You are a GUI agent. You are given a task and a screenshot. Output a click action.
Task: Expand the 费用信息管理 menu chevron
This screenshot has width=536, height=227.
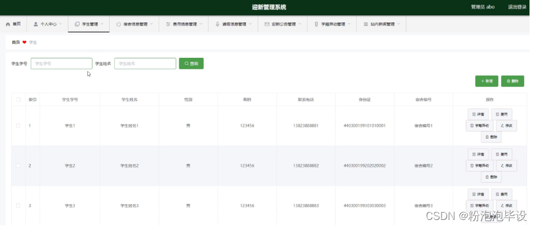pos(201,24)
